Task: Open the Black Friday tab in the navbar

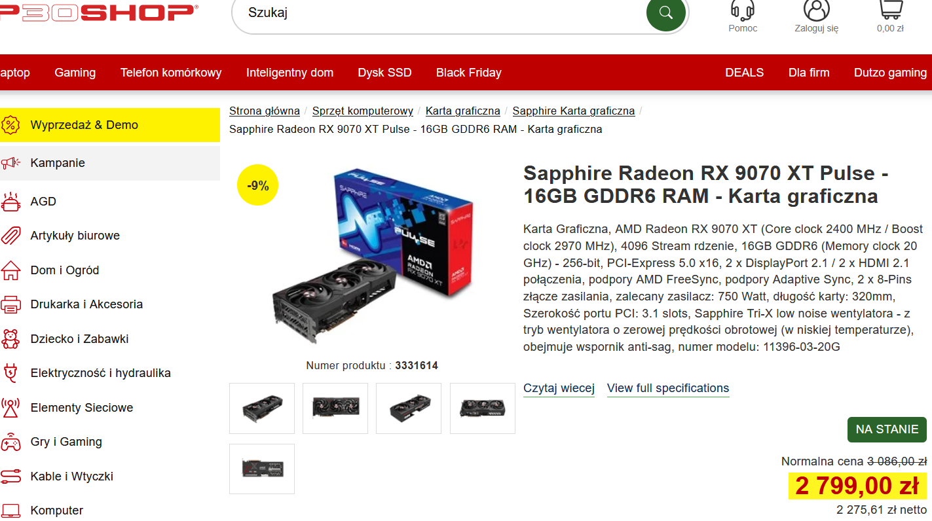Action: pyautogui.click(x=469, y=73)
